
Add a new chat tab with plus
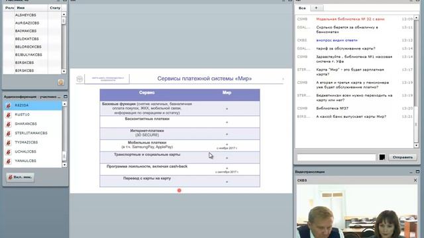pos(316,8)
